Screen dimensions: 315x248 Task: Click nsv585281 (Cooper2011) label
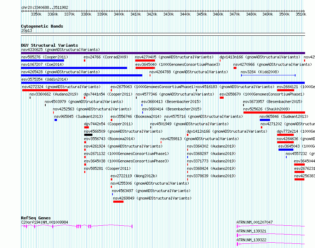pyautogui.click(x=107, y=168)
